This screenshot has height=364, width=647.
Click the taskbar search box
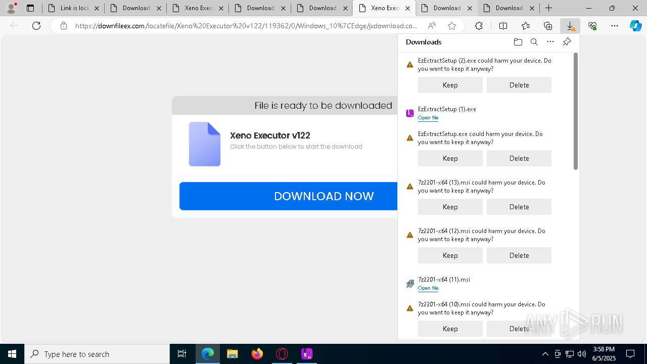(97, 354)
